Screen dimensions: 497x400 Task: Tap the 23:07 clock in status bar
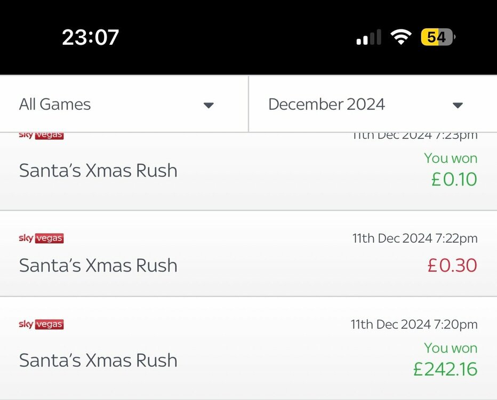pos(91,37)
